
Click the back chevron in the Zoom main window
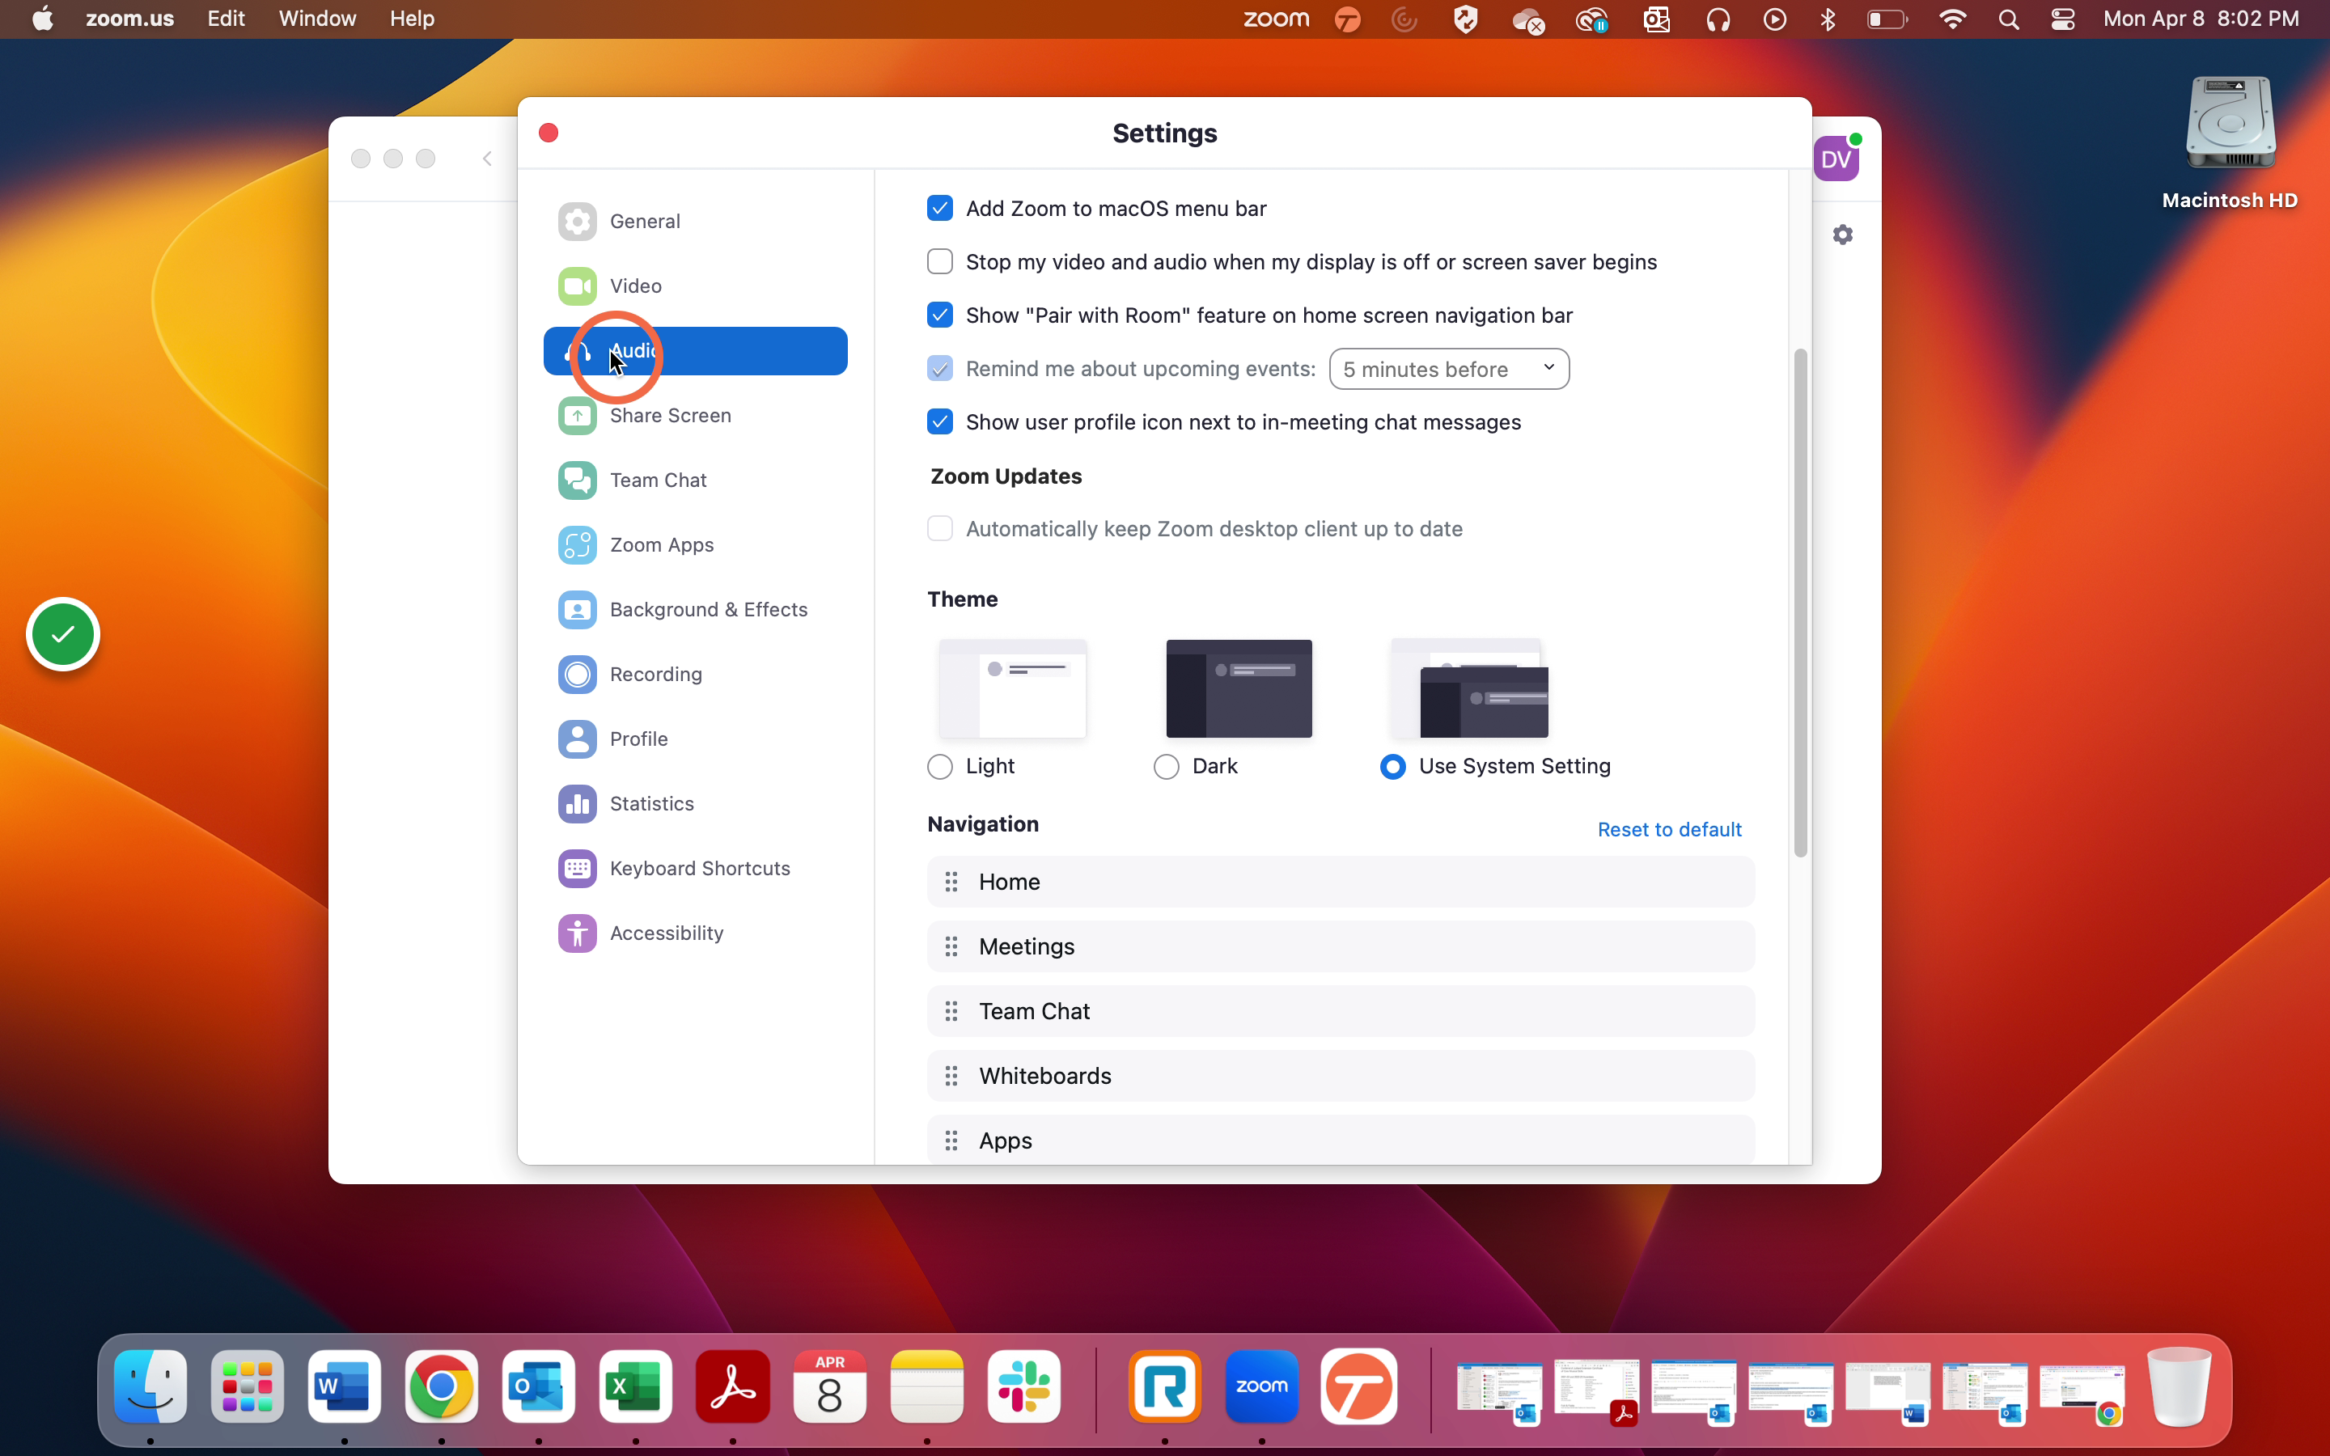tap(487, 159)
